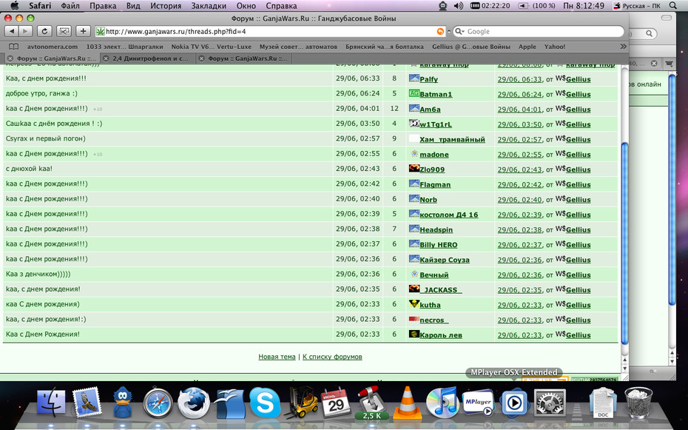Expand hidden bookmarks chevron
Screen dimensions: 688x430
(623, 47)
